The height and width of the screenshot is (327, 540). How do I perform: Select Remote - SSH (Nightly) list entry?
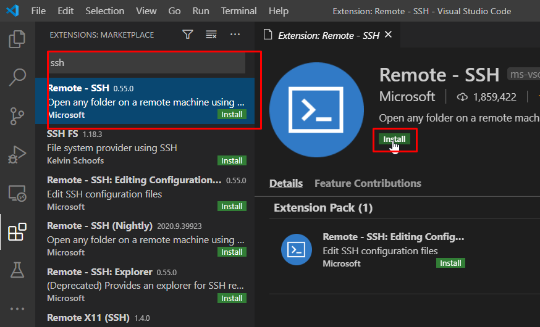145,239
